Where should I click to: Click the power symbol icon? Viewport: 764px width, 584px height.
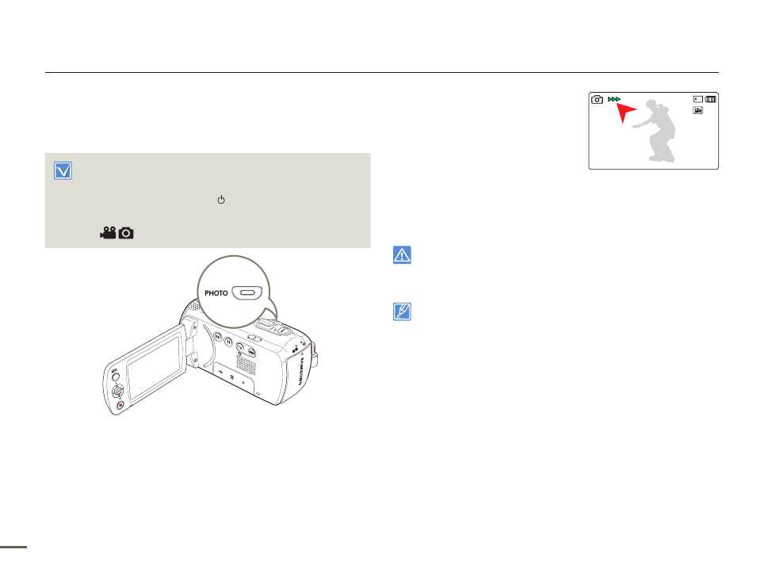[x=221, y=200]
